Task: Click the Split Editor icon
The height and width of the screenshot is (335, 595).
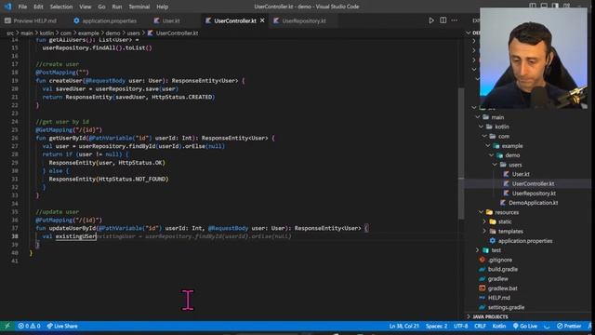Action: point(443,20)
